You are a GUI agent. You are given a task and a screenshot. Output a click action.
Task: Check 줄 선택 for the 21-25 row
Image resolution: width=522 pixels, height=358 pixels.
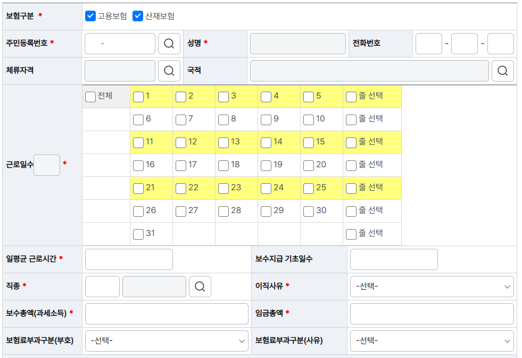351,188
